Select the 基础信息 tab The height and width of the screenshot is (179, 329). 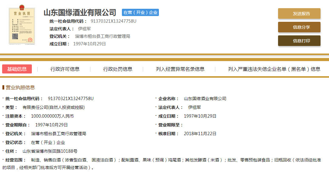tap(17, 69)
